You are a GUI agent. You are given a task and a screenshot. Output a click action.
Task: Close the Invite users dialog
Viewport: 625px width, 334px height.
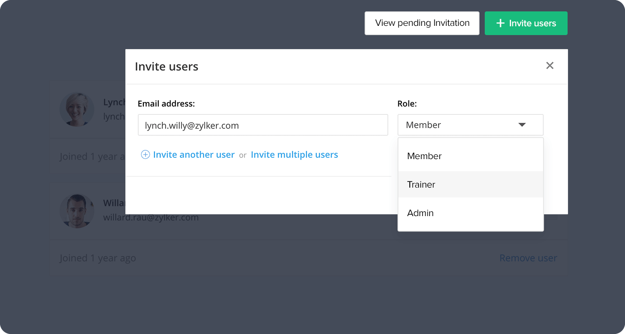coord(550,66)
